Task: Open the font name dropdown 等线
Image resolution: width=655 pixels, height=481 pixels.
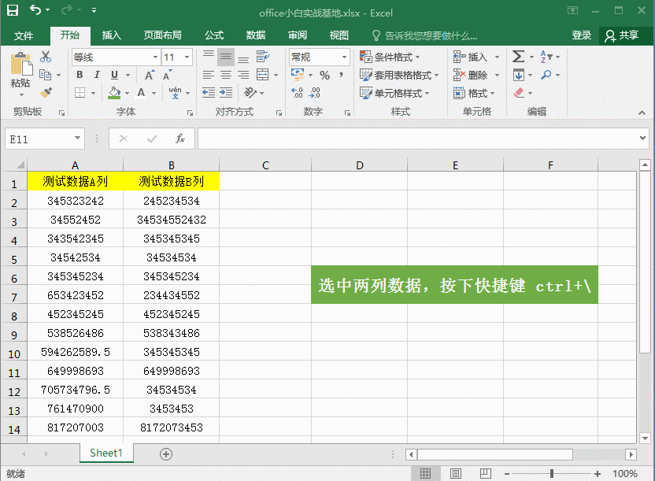Action: click(155, 57)
